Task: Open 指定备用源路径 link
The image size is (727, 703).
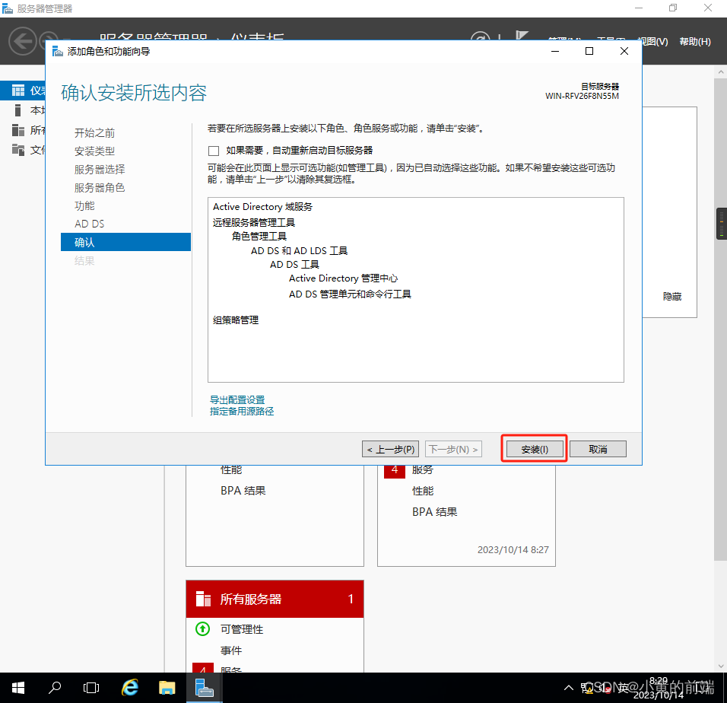Action: pos(242,412)
